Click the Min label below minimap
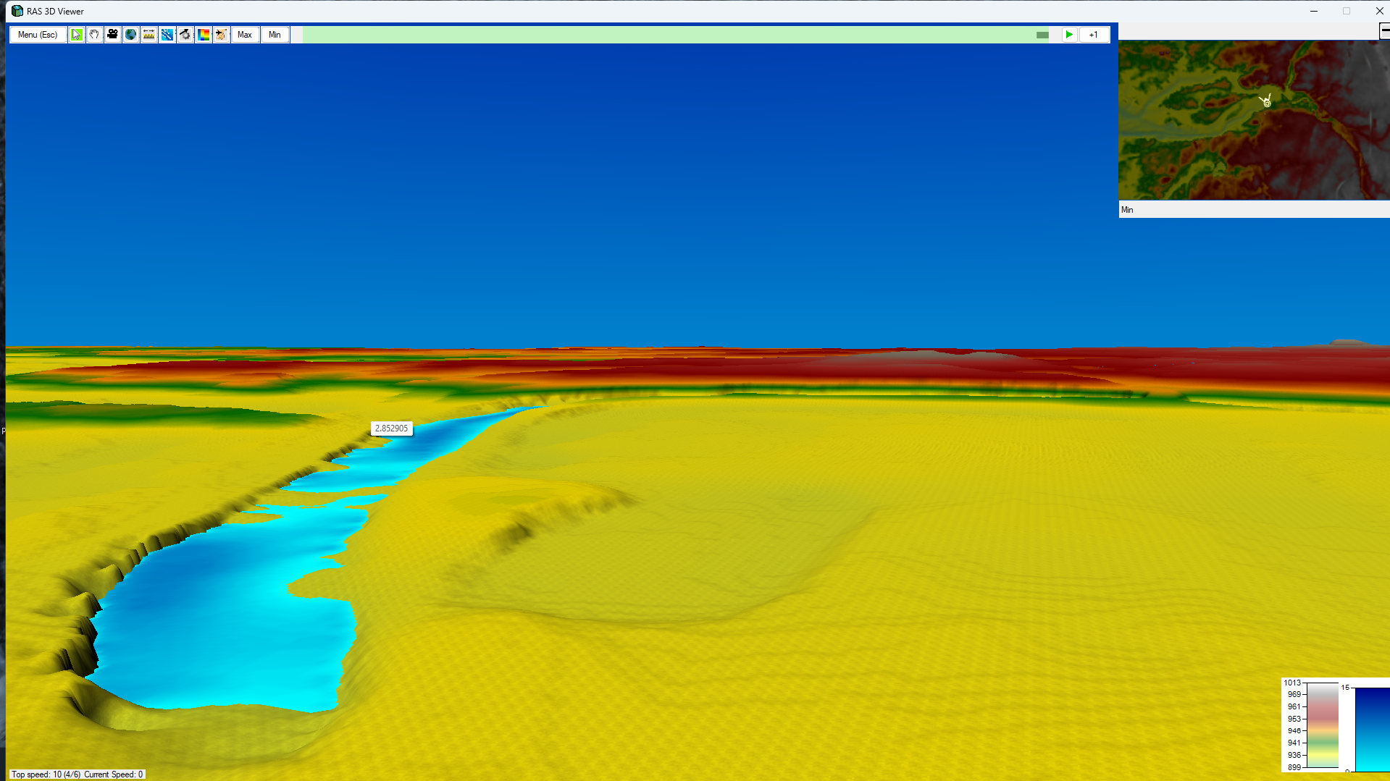Image resolution: width=1390 pixels, height=781 pixels. pyautogui.click(x=1127, y=210)
